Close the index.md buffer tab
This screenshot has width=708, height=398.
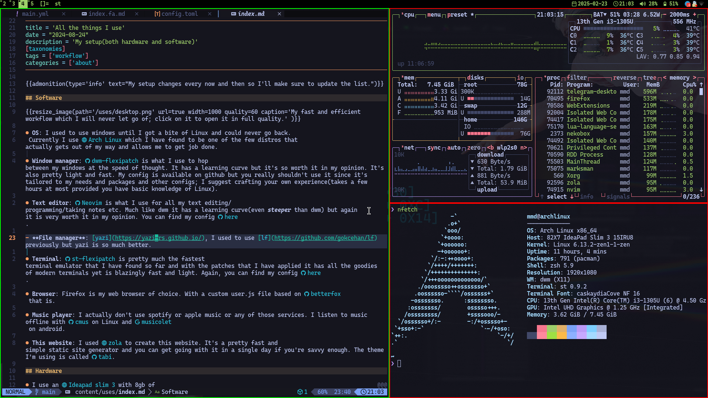click(x=280, y=14)
